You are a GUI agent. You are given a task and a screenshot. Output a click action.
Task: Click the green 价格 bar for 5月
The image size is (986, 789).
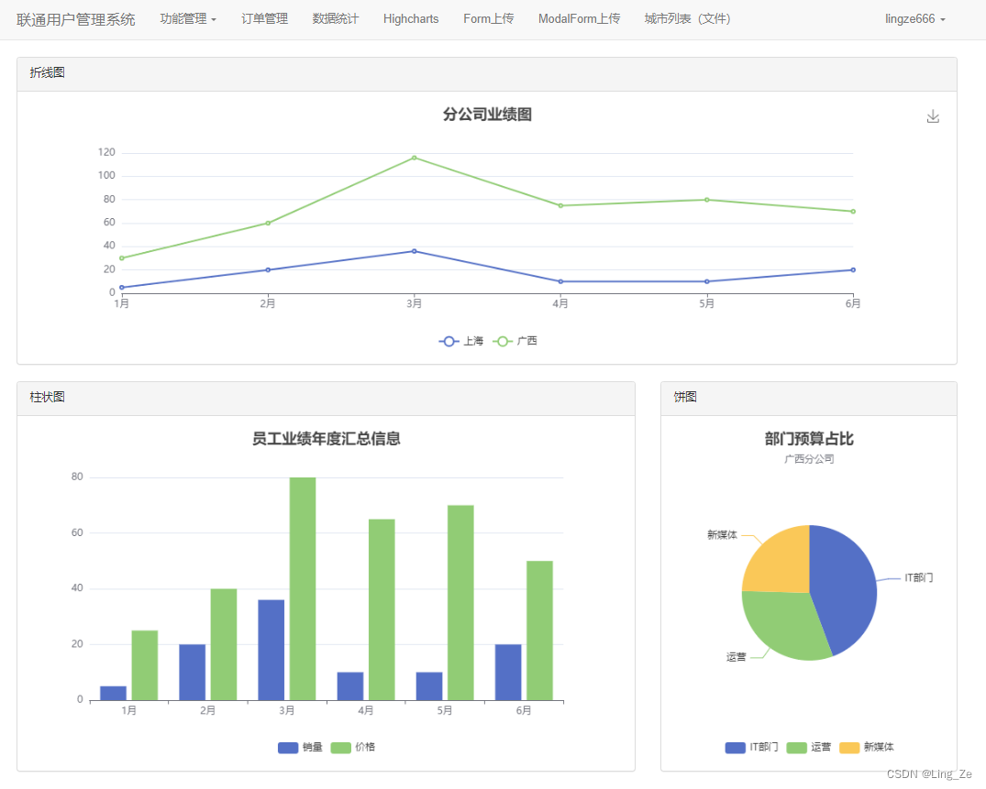point(460,602)
